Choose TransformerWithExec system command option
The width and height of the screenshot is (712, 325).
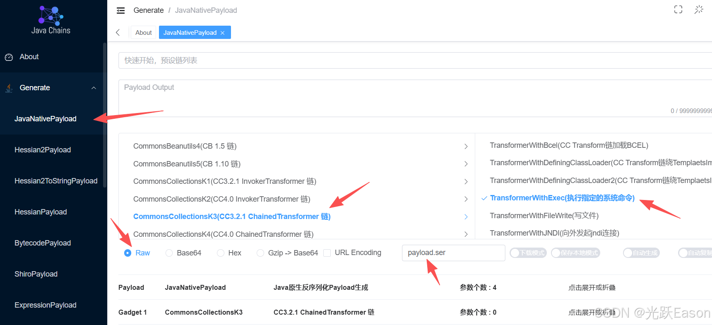coord(562,198)
